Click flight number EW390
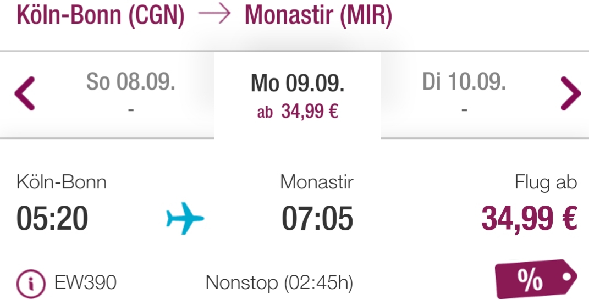This screenshot has height=305, width=589. click(x=85, y=282)
